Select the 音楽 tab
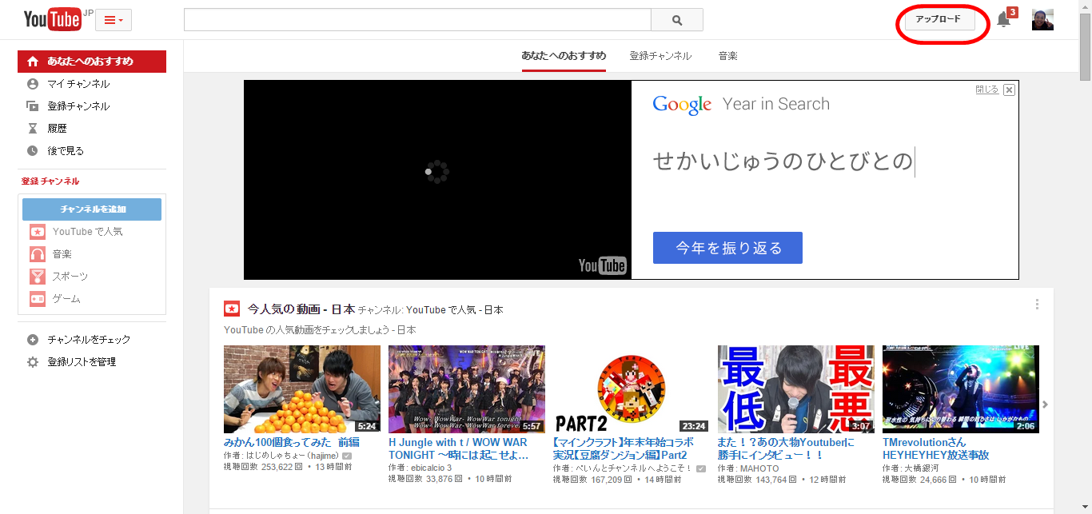Screen dimensions: 1092x514 (727, 56)
